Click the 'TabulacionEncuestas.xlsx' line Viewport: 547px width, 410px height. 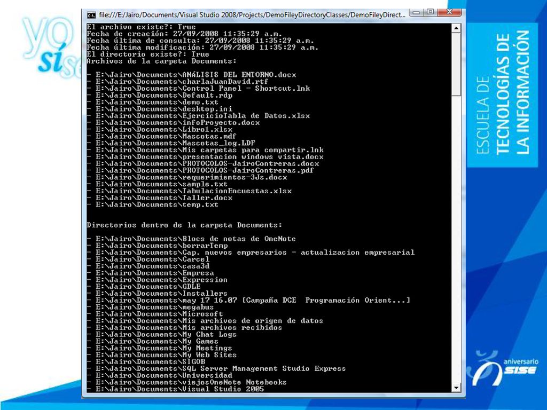pyautogui.click(x=190, y=191)
